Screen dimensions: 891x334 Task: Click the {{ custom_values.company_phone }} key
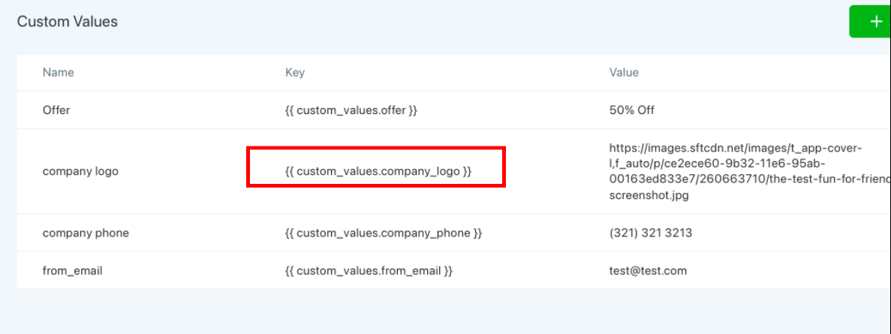(384, 233)
